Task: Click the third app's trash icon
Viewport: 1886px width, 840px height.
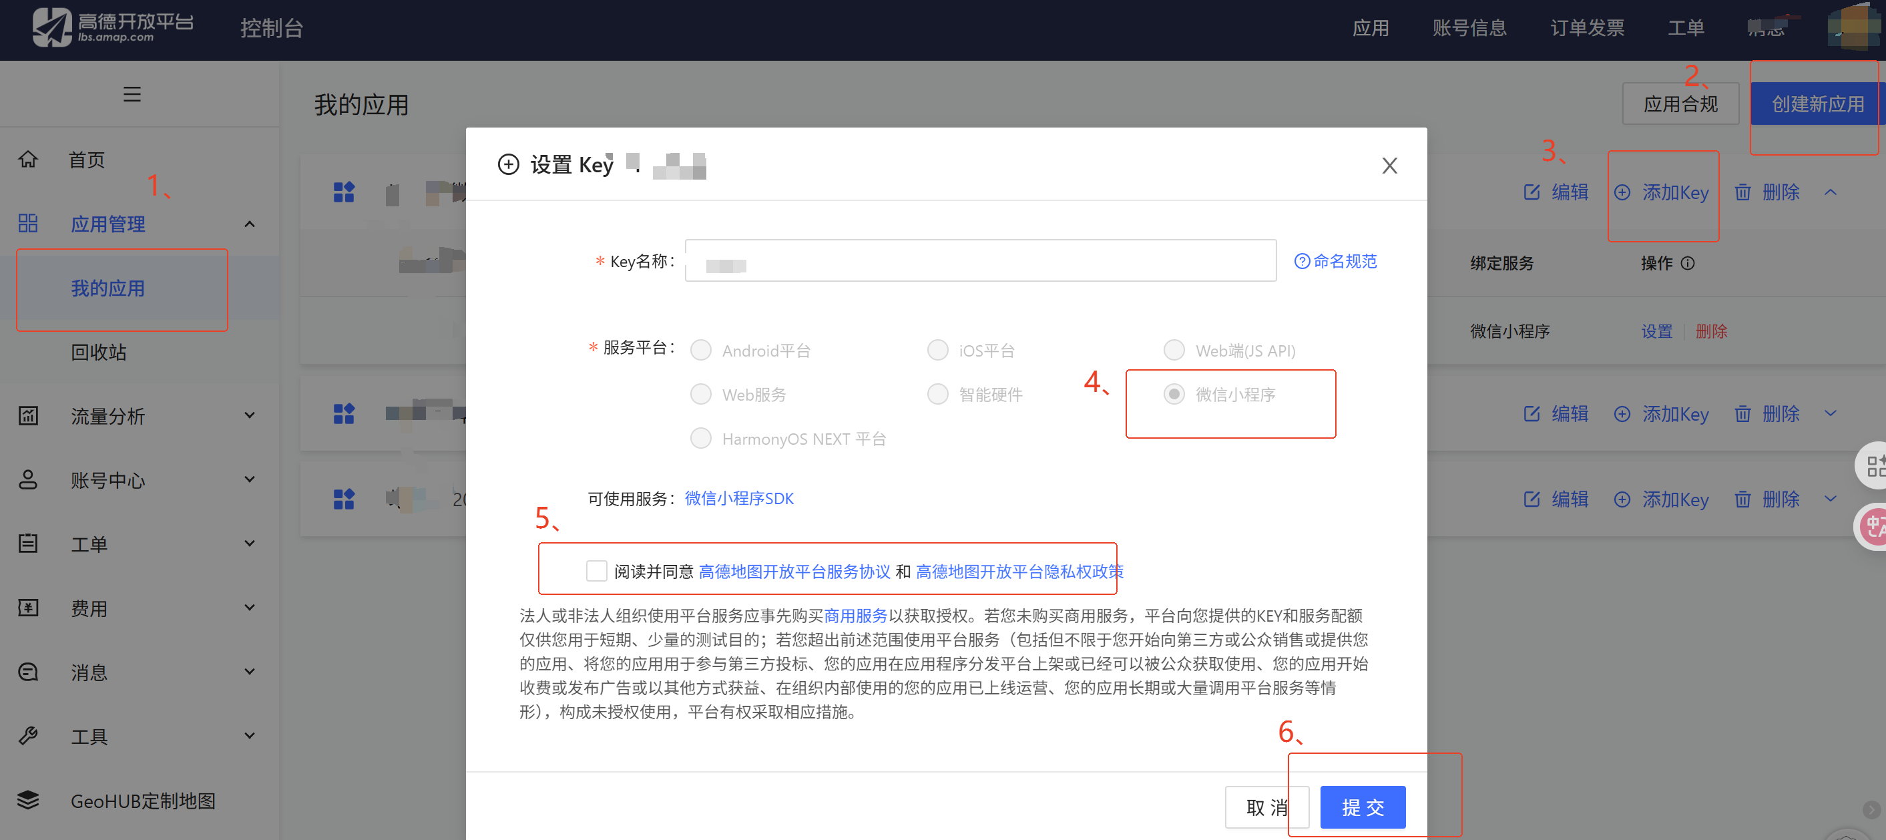Action: (x=1742, y=499)
